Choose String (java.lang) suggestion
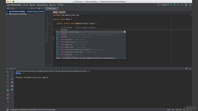Screen dimensions: 198x111 coord(91,32)
